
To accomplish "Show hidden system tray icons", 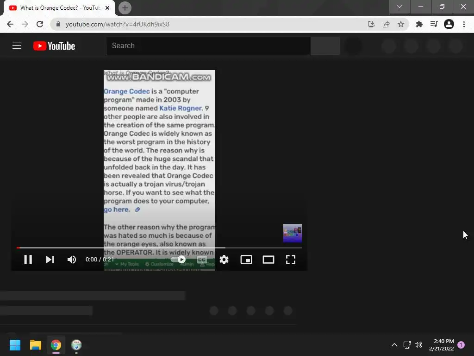I will (394, 345).
